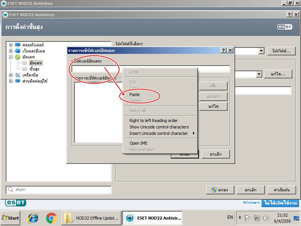Click ตกลง with shield icon in advanced settings
Image resolution: width=301 pixels, height=226 pixels.
click(x=220, y=190)
